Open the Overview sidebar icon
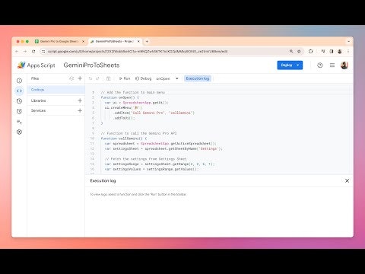The image size is (365, 274). [x=19, y=81]
